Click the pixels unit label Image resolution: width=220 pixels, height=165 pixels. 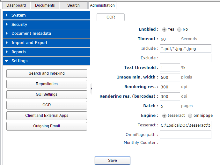(187, 77)
